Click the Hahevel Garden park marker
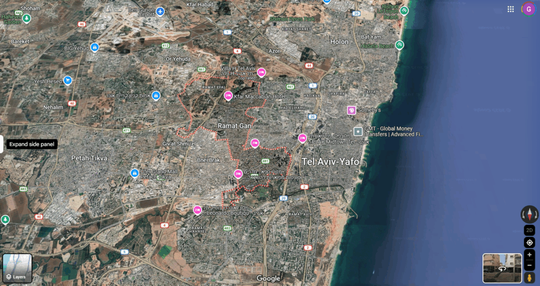Viewport: 540px width, 286px height. pyautogui.click(x=26, y=19)
